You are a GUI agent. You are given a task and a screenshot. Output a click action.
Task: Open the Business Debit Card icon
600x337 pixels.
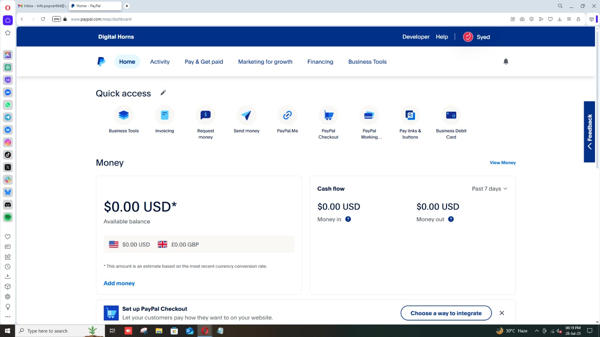pyautogui.click(x=451, y=115)
